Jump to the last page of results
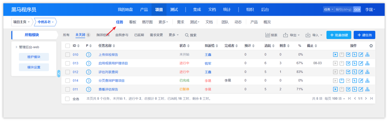Screen dimensions: 388x121 pos(371,99)
